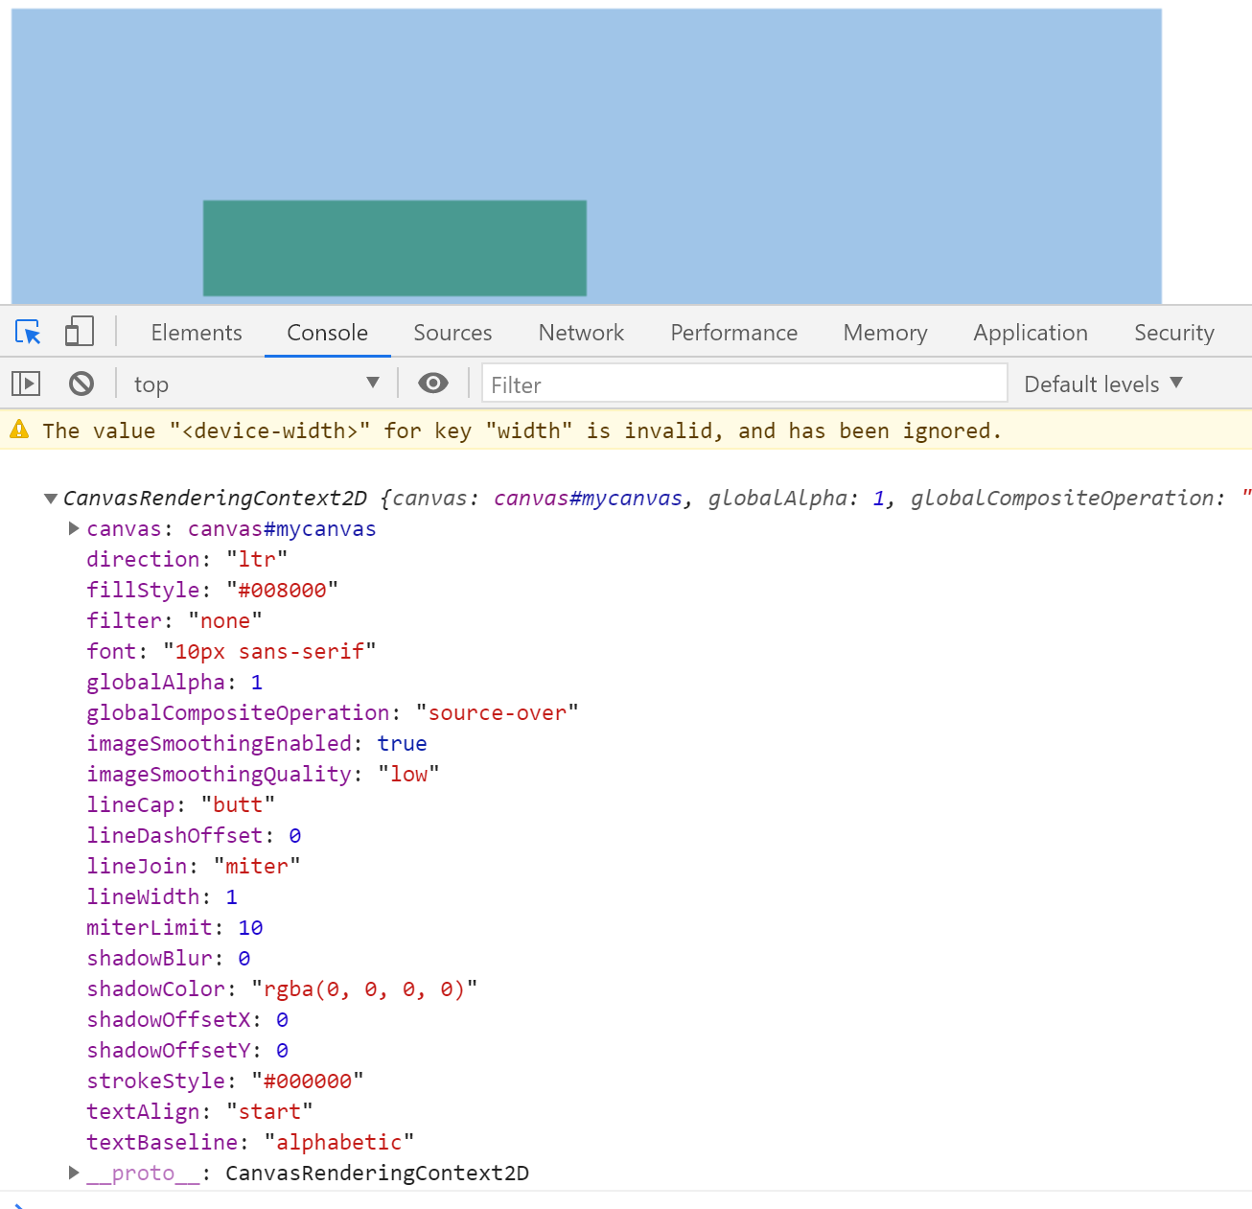Open the Default levels dropdown
This screenshot has width=1252, height=1209.
[x=1103, y=384]
